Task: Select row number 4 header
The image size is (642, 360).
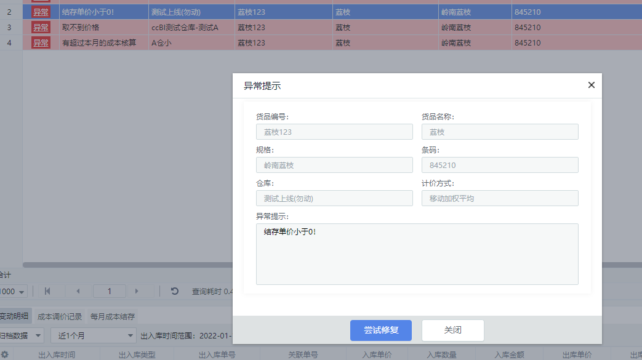Action: [x=9, y=42]
